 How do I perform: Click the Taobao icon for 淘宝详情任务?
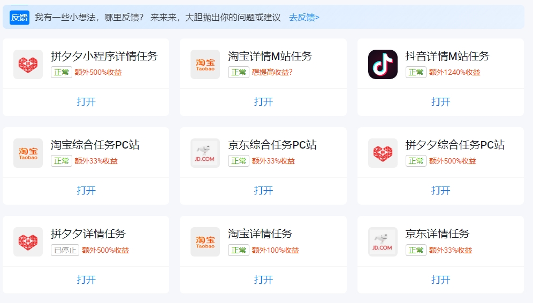[205, 242]
